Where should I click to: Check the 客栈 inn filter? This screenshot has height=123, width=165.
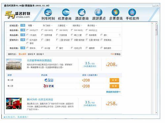(28, 43)
